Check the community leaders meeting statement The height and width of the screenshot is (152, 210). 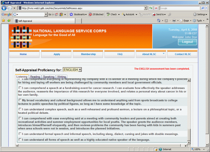pos(20,118)
